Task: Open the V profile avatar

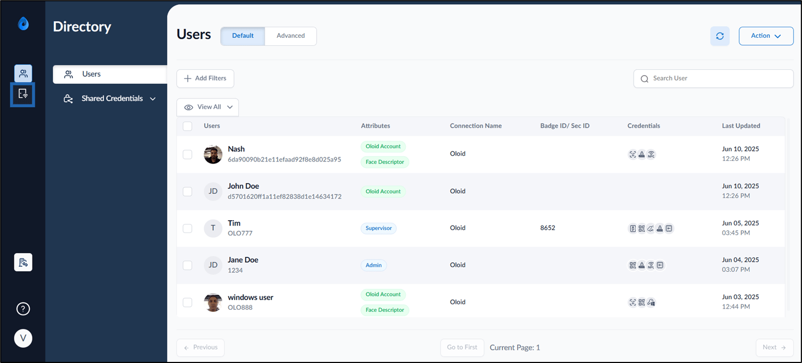Action: (x=23, y=338)
